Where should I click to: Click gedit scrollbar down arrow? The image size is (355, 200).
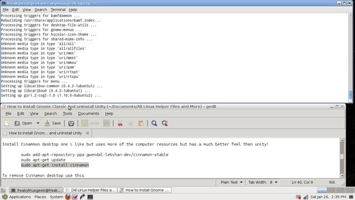pyautogui.click(x=342, y=176)
